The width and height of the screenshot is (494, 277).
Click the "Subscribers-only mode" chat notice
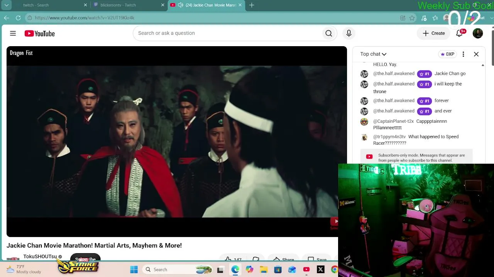coord(416,158)
